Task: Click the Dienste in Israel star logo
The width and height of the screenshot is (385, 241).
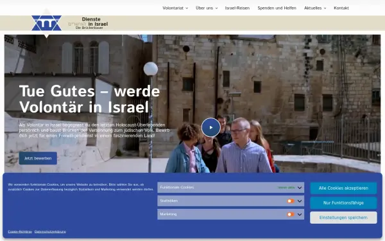Action: point(46,23)
